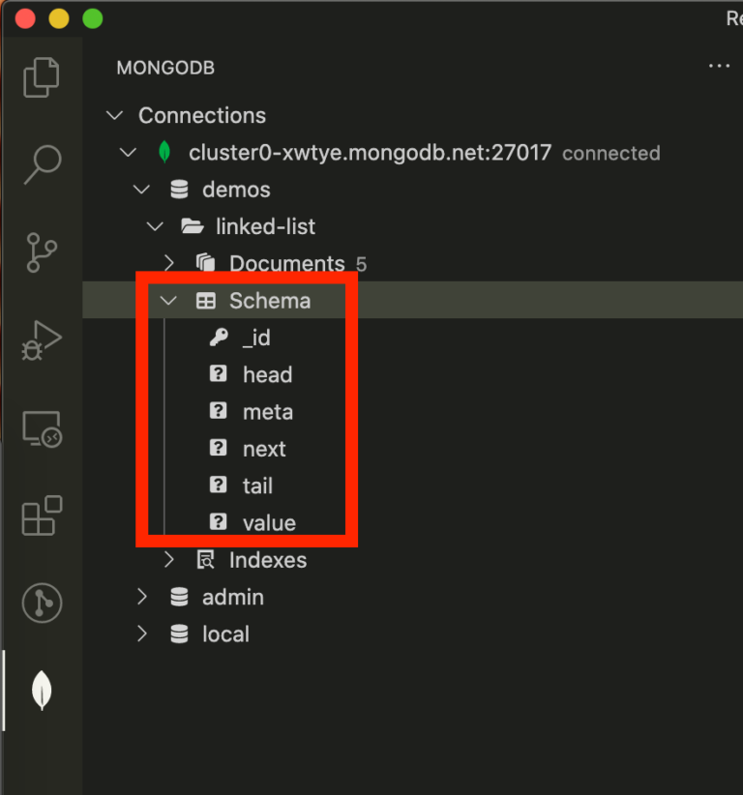Expand the Indexes tree node
The width and height of the screenshot is (743, 795).
pos(167,560)
